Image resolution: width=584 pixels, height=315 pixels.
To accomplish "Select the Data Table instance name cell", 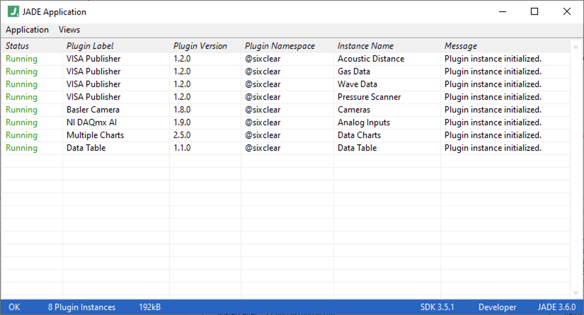I will [x=357, y=148].
